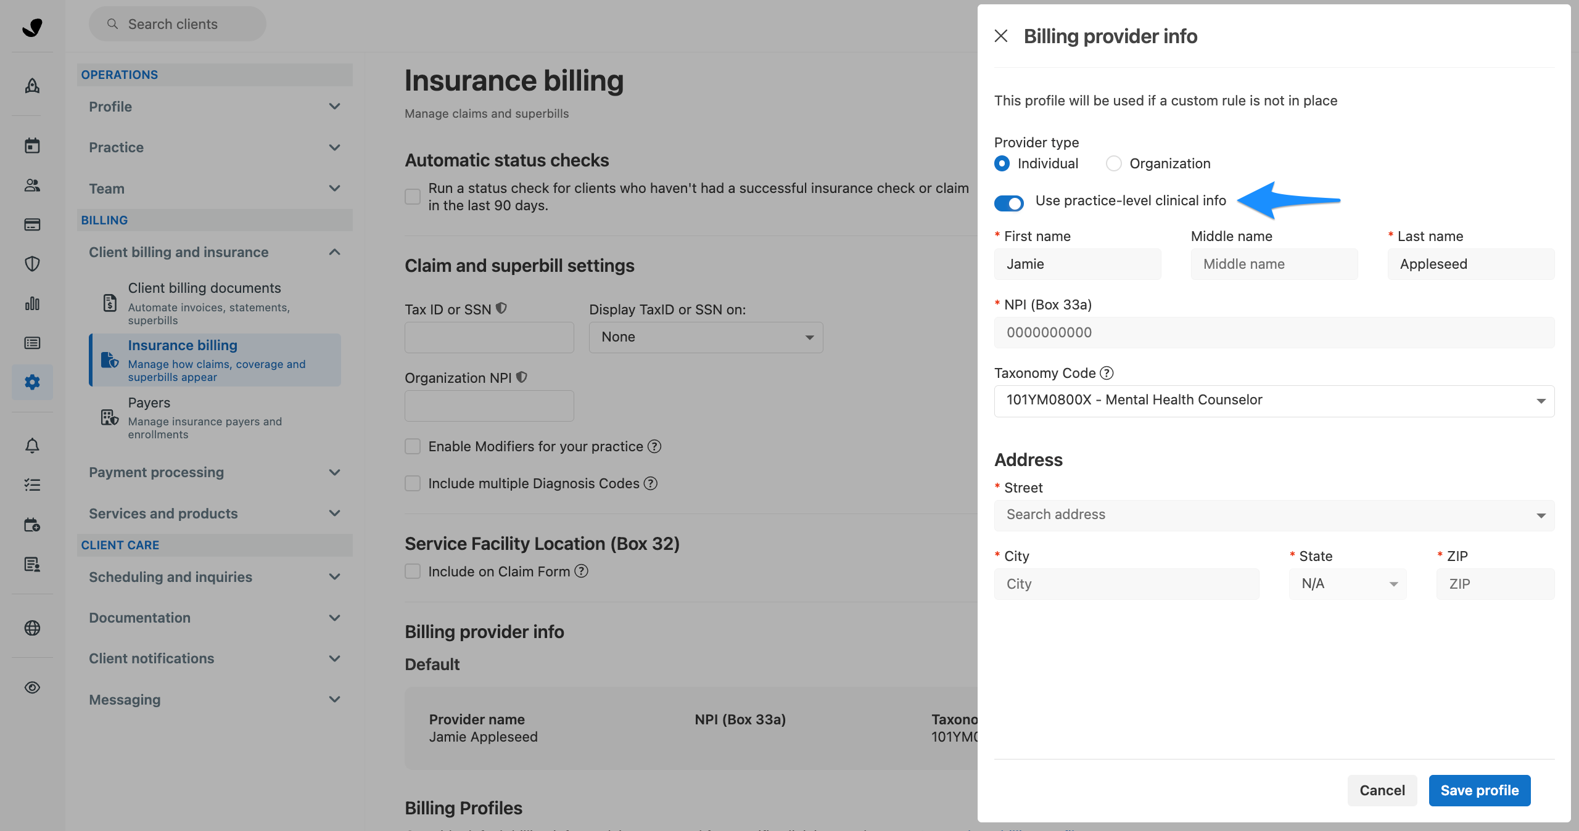Select the Organization provider type
Viewport: 1579px width, 831px height.
[1114, 163]
